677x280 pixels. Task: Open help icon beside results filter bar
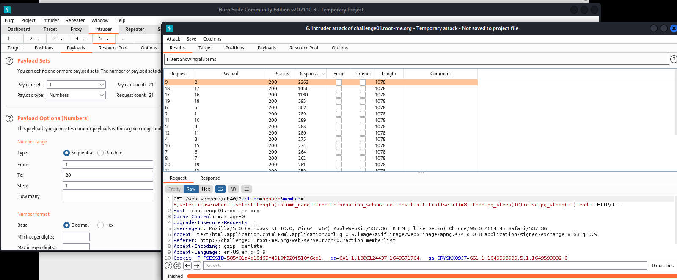[x=674, y=59]
